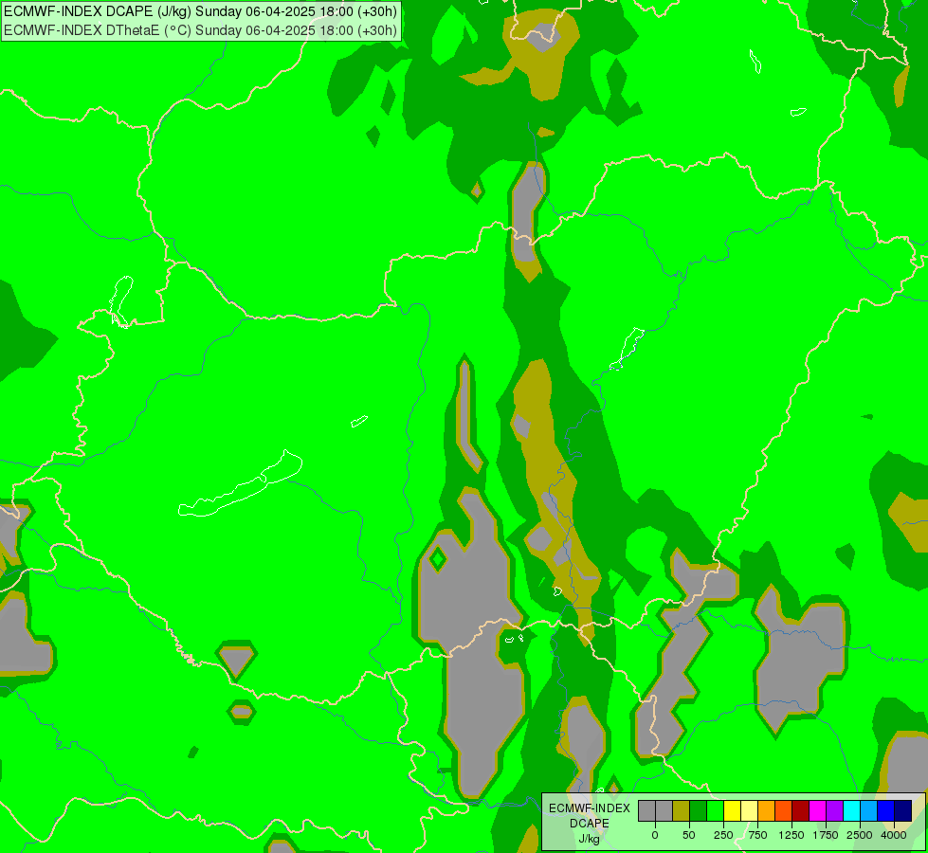Click the legend unit J/kg

(589, 839)
